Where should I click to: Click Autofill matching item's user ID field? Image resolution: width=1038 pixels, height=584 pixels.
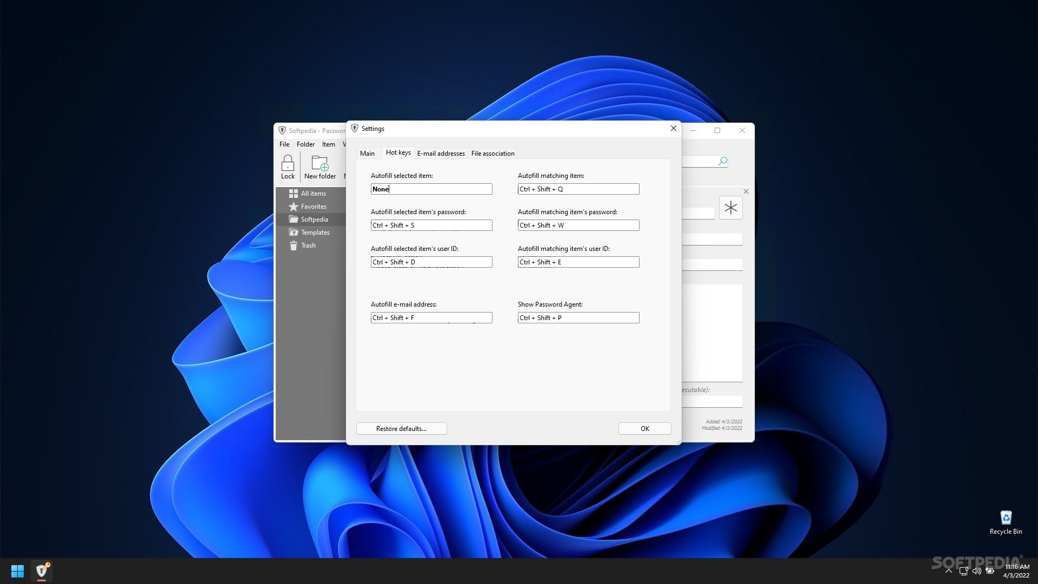578,262
